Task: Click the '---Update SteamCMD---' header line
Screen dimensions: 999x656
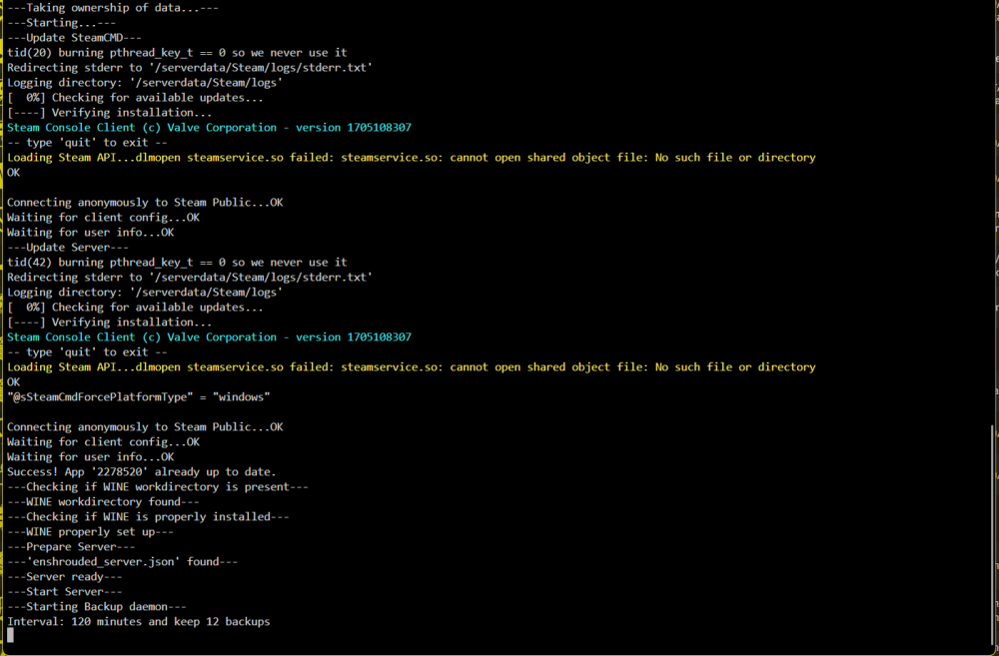Action: pyautogui.click(x=74, y=38)
